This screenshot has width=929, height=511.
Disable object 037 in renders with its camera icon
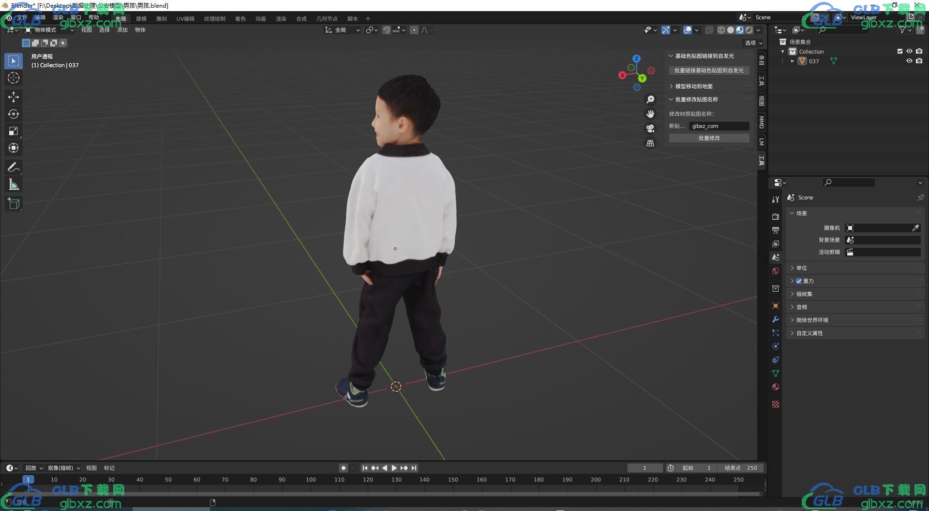pyautogui.click(x=919, y=61)
